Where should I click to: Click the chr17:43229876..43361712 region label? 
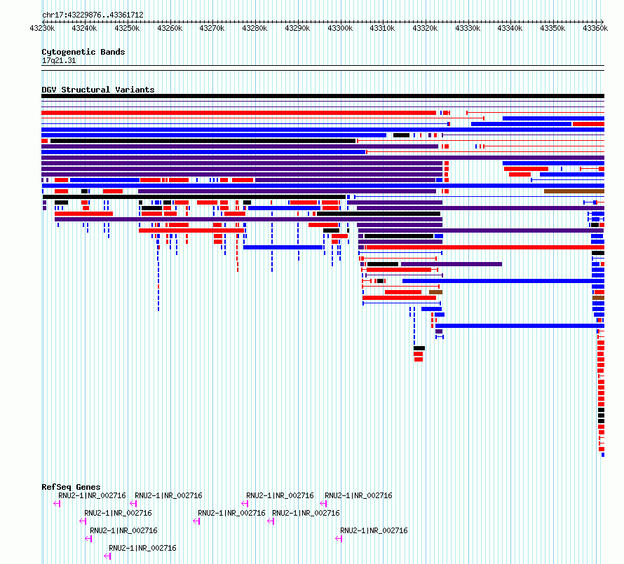(x=93, y=15)
